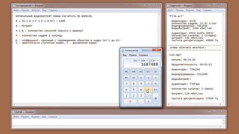Image resolution: width=239 pixels, height=134 pixels.
Task: Click calculator digit 6 key
Action: (x=141, y=90)
